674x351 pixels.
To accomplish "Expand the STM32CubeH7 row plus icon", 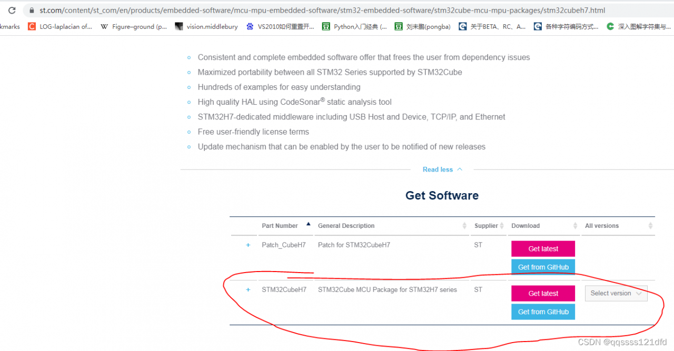I will (x=248, y=290).
